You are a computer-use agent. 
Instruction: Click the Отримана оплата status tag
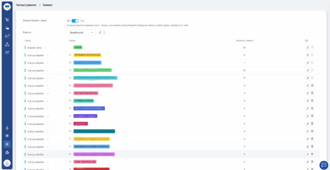83,101
